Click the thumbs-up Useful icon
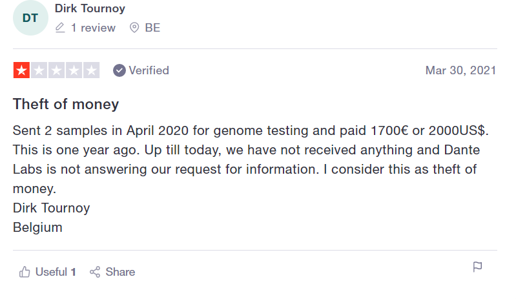This screenshot has width=516, height=299. (x=25, y=272)
